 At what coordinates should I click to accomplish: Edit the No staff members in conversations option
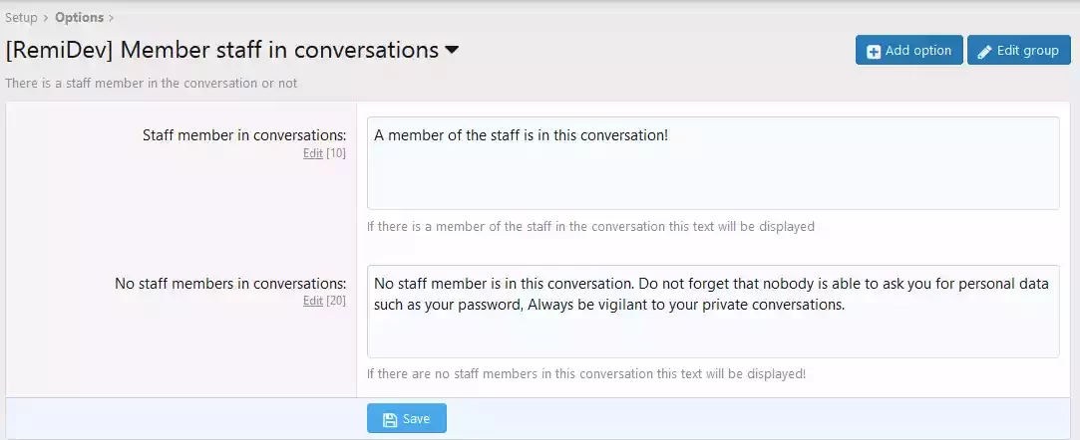(313, 301)
